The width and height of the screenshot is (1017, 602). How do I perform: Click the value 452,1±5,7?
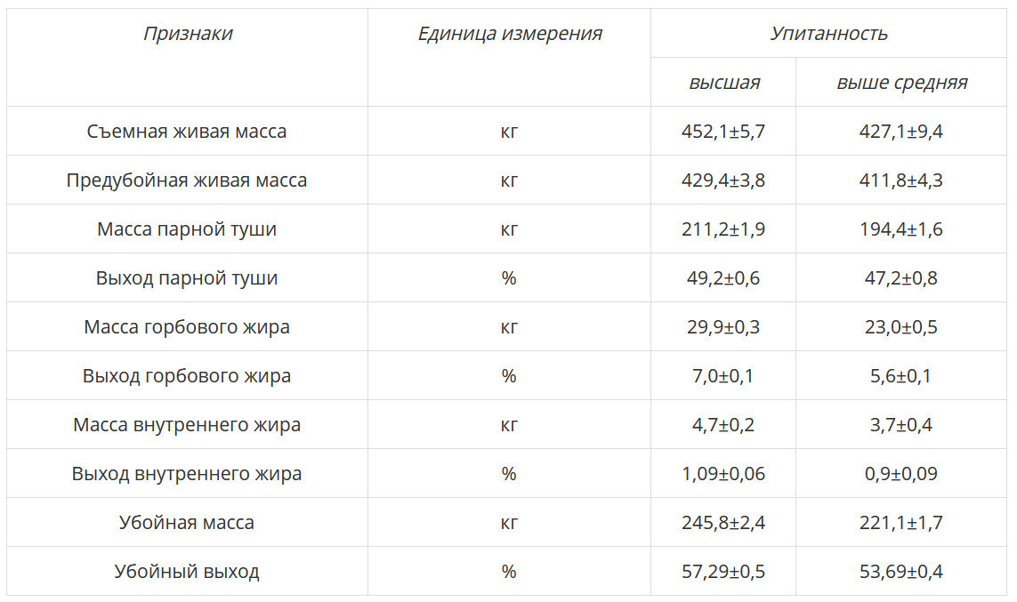pos(723,131)
